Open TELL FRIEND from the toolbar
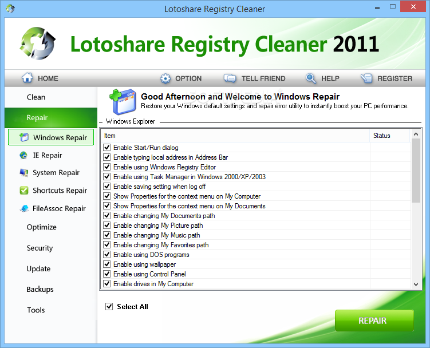 (x=254, y=78)
